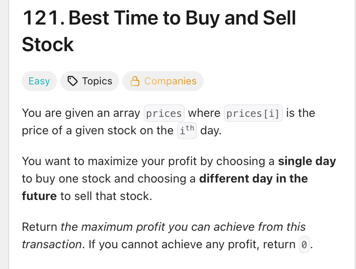The width and height of the screenshot is (356, 269).
Task: Click the inline code 0
Action: tap(304, 244)
